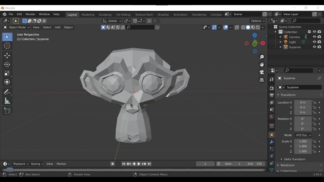This screenshot has height=182, width=324.
Task: Open rotation Mode XYZ Euler dropdown
Action: 303,135
